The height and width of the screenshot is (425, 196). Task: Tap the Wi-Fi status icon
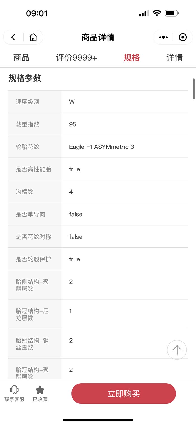(157, 13)
